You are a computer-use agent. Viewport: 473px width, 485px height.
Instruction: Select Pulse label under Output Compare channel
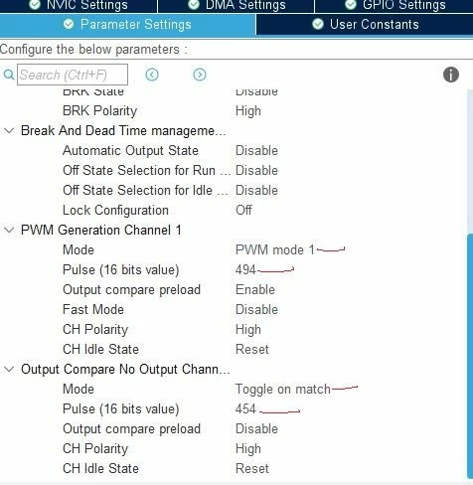pyautogui.click(x=121, y=409)
